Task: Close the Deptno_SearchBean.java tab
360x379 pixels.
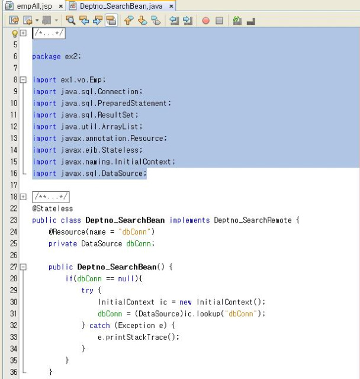Action: pos(171,7)
